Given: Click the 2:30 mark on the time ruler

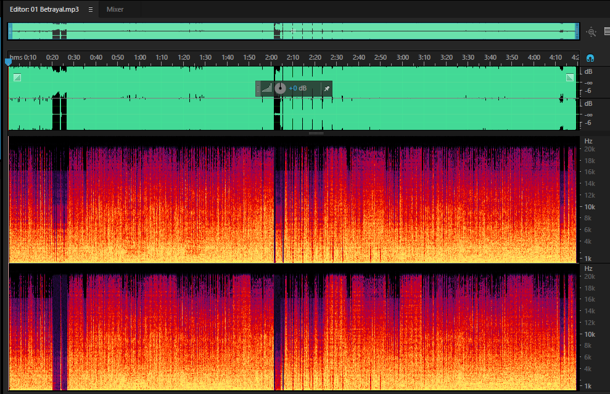Looking at the screenshot, I should [337, 57].
